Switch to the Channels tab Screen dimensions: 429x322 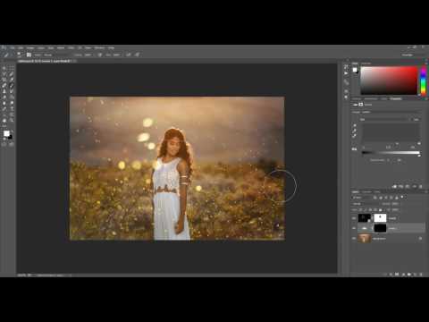tap(367, 191)
